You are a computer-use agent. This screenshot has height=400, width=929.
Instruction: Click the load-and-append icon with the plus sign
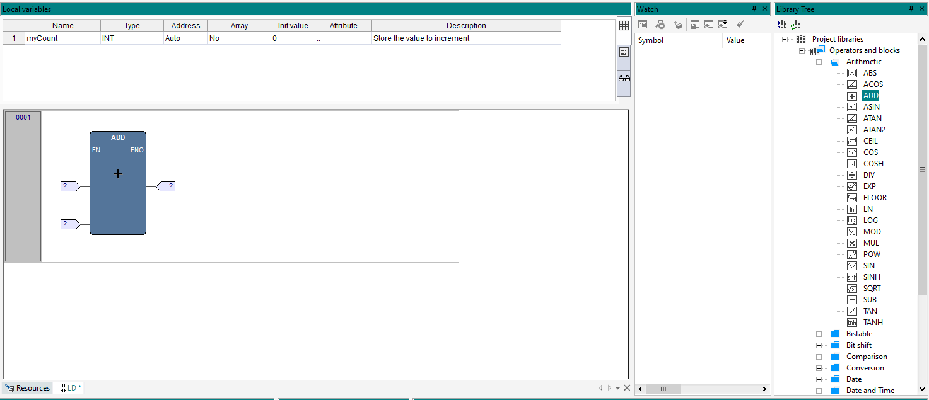(x=723, y=25)
